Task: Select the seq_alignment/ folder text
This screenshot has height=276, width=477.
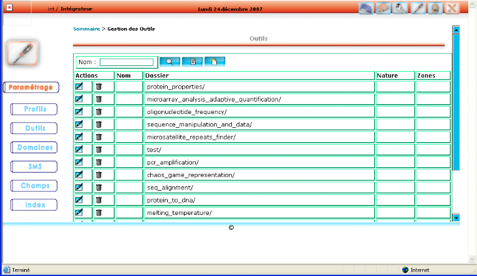Action: (170, 188)
